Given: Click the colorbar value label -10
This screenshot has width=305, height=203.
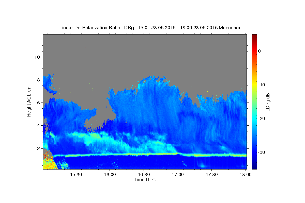Looking at the screenshot, I should coord(262,85).
